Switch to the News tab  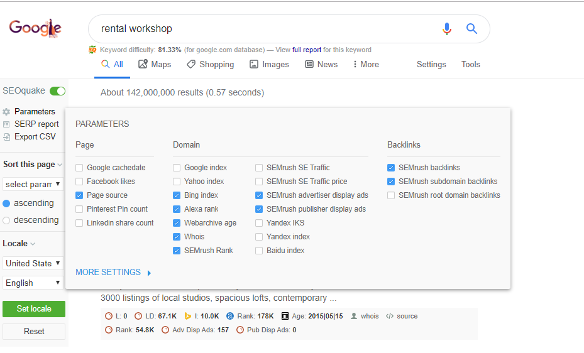point(321,64)
